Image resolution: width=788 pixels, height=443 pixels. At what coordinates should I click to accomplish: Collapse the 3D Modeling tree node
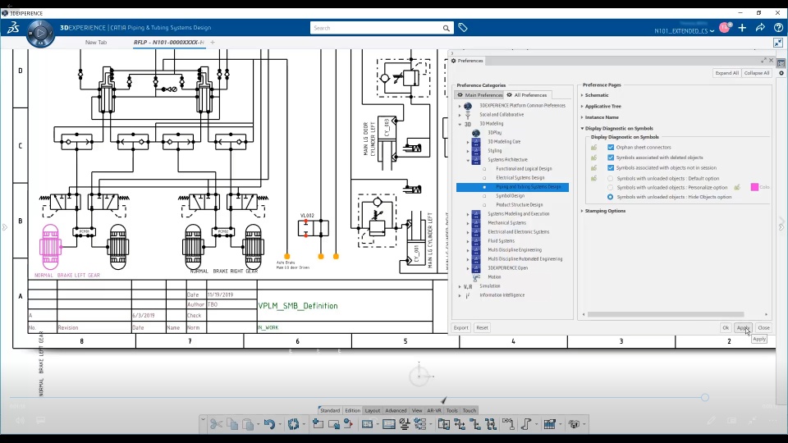[460, 124]
